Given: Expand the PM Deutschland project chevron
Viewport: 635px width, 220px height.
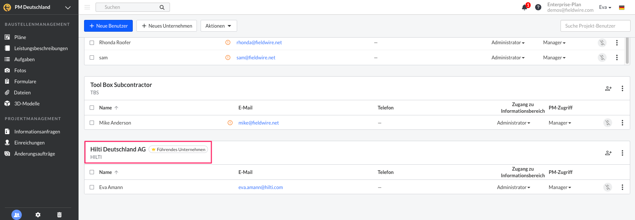Looking at the screenshot, I should coord(68,7).
